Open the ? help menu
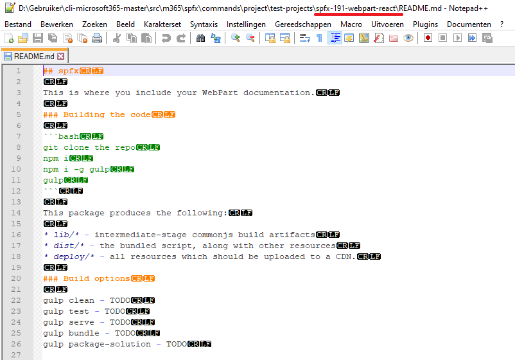 coord(502,24)
